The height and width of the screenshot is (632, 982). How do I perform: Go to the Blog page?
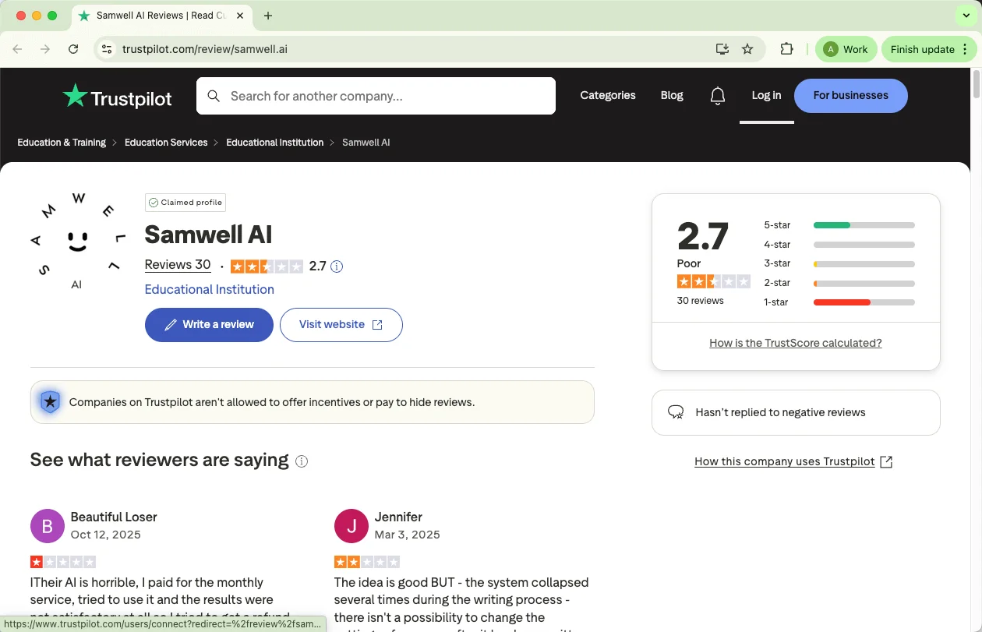tap(671, 95)
